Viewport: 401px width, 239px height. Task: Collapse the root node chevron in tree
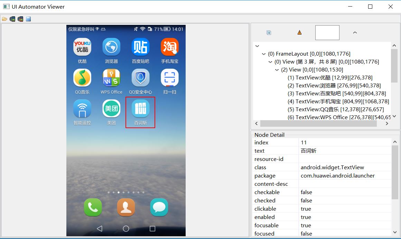(x=257, y=46)
